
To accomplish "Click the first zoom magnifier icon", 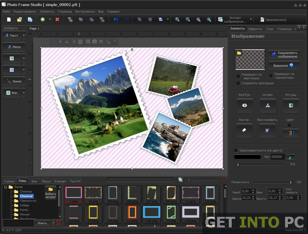I will 177,19.
